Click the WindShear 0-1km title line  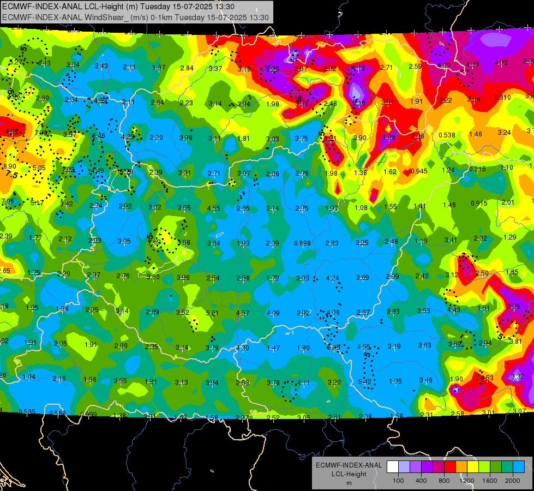click(135, 17)
